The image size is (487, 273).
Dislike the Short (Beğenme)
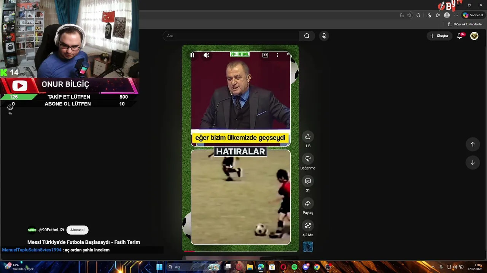[x=308, y=159]
